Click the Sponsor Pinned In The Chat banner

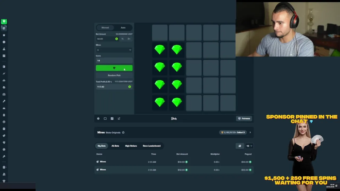[302, 119]
